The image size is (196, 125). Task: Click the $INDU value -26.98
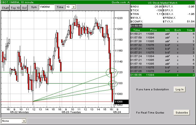158,7
